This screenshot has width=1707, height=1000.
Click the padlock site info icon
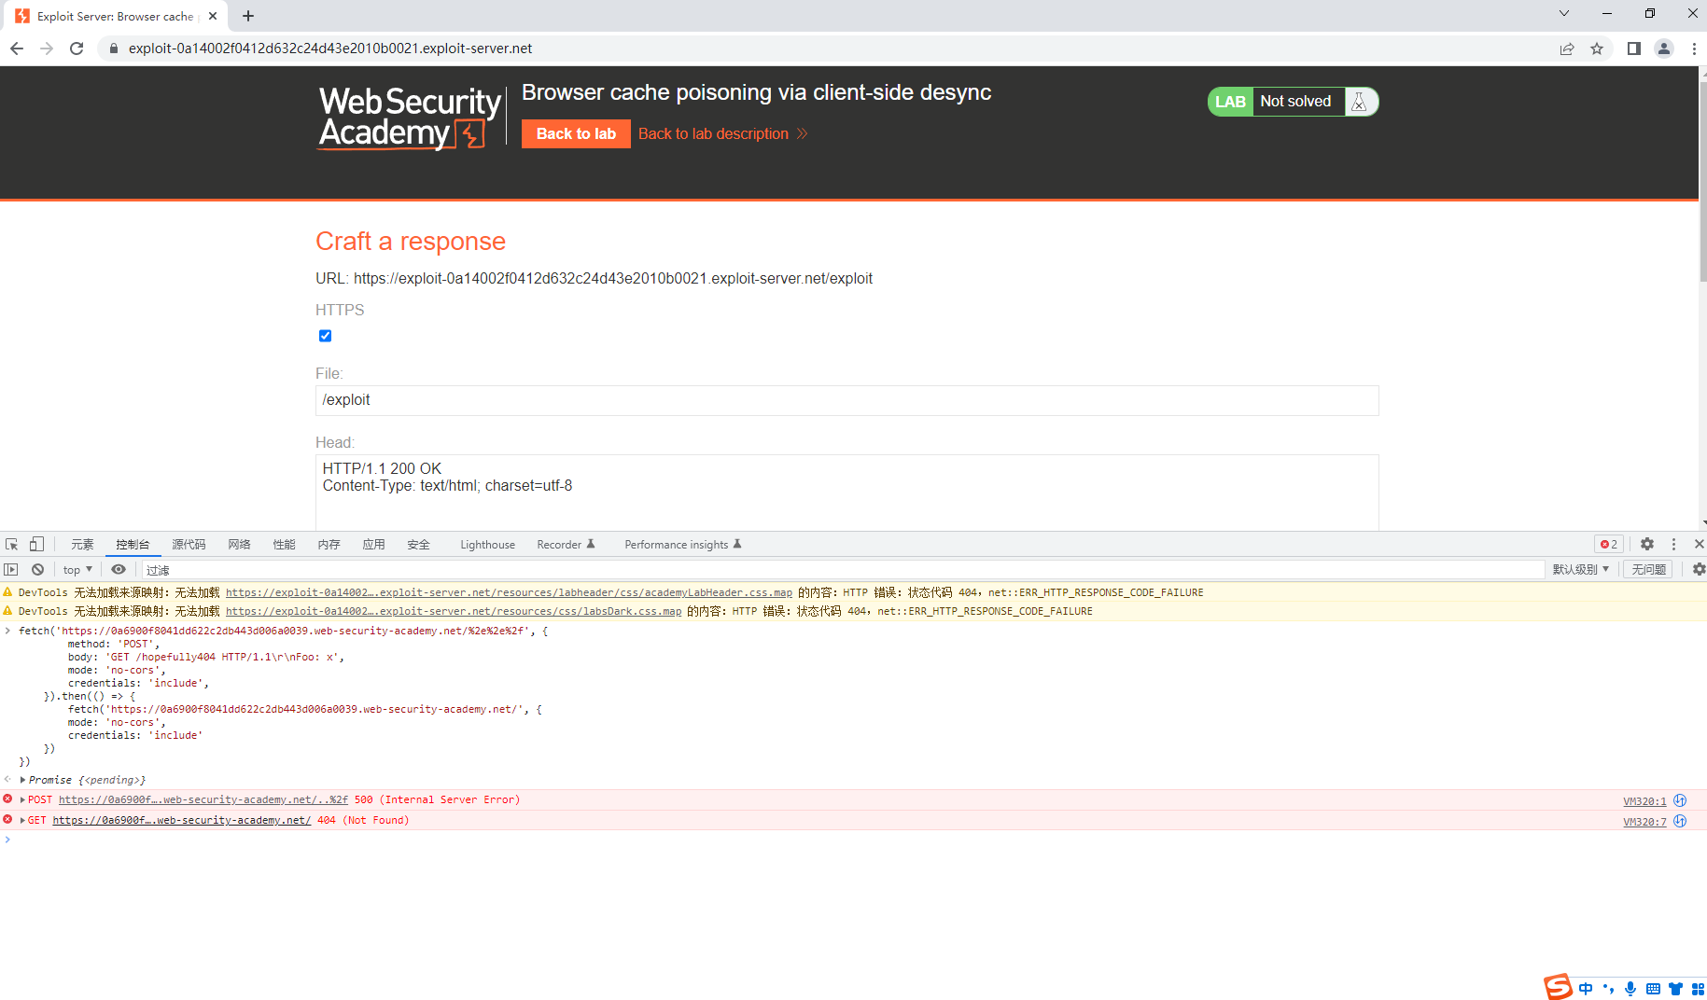(x=114, y=49)
